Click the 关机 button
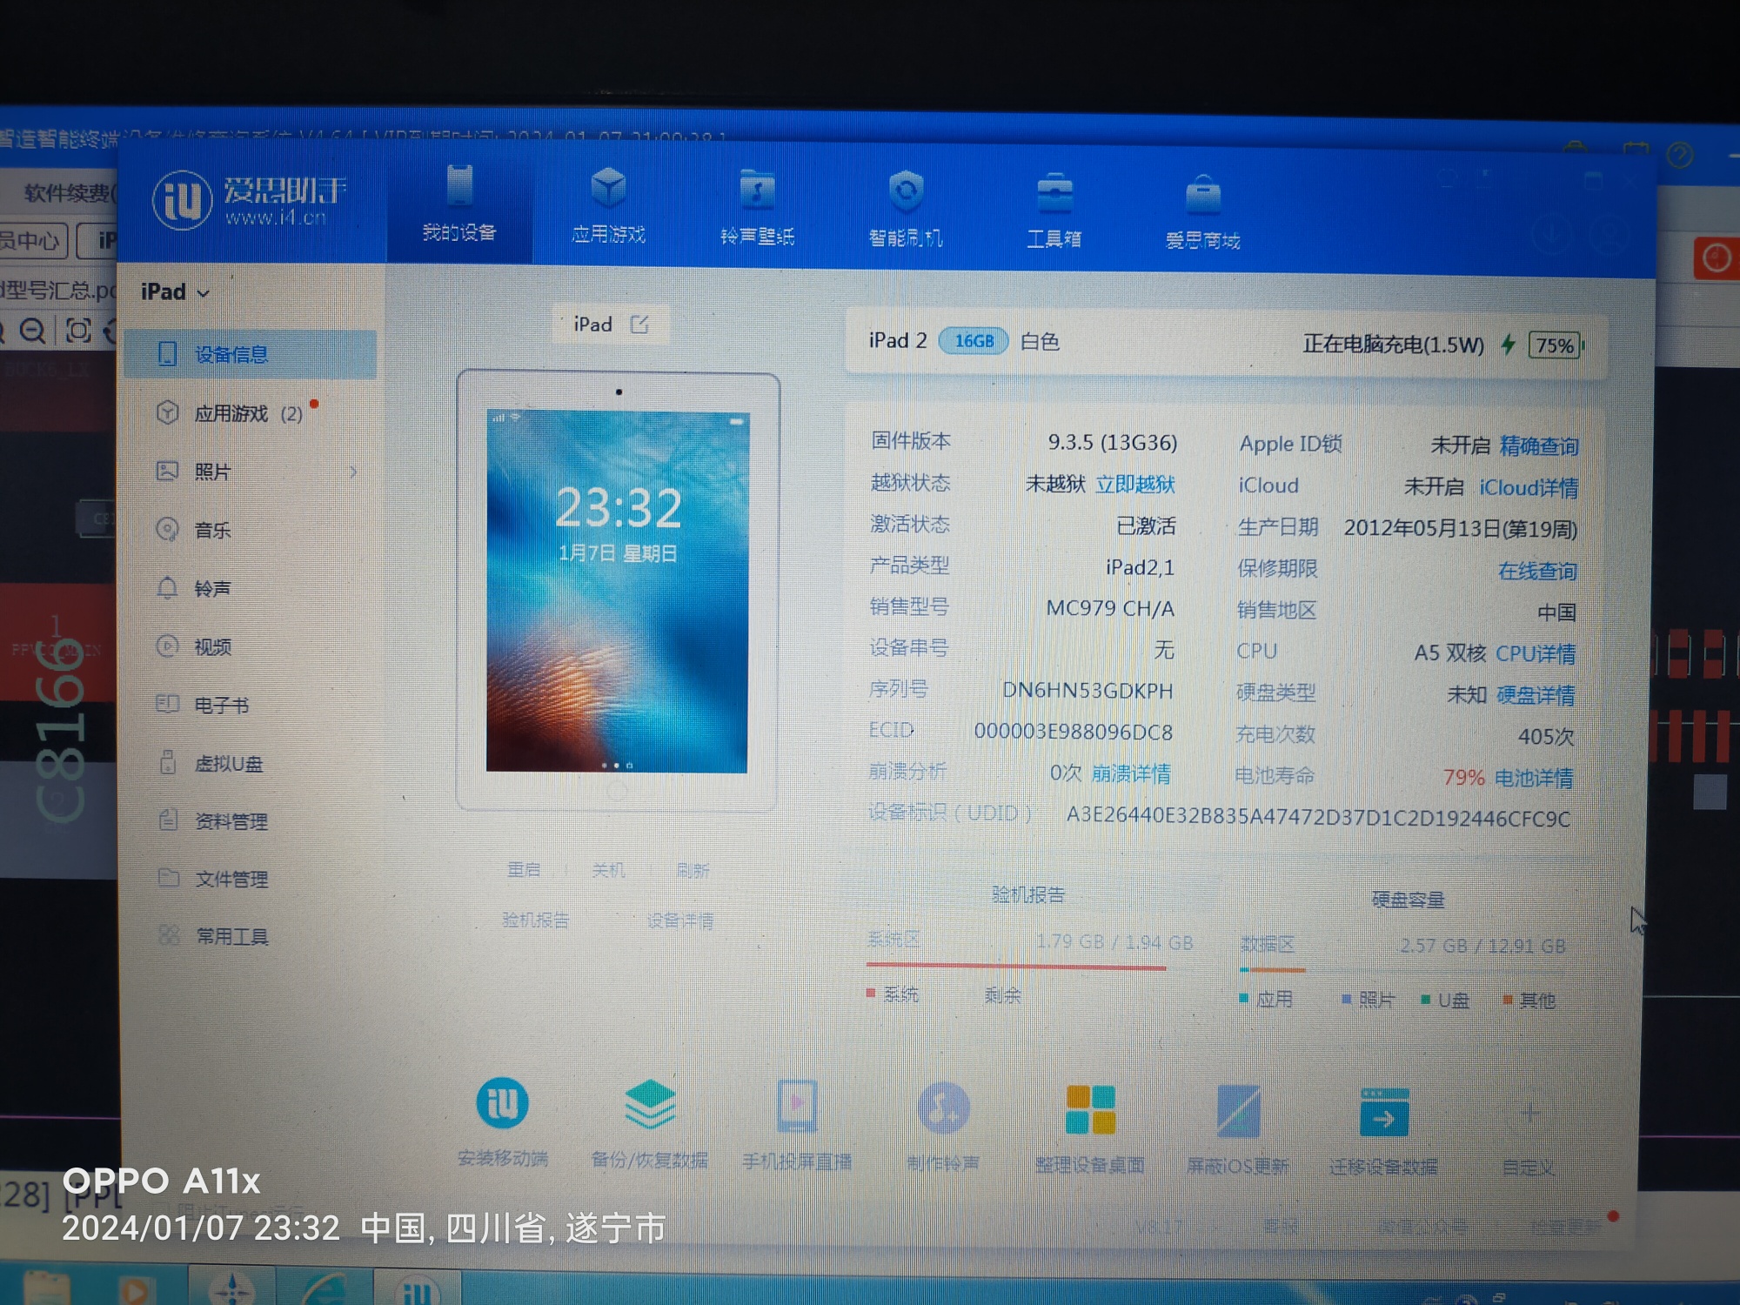 pyautogui.click(x=608, y=870)
